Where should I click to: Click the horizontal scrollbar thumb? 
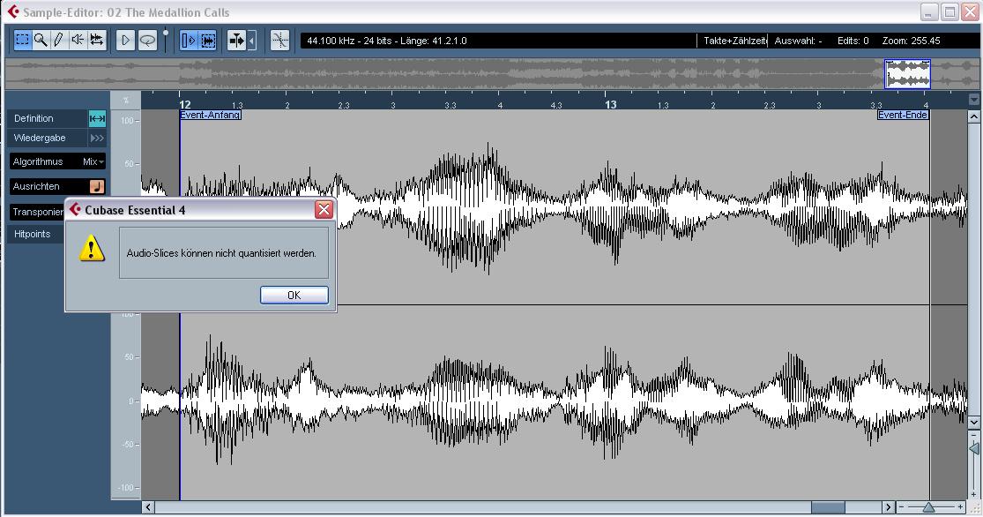pyautogui.click(x=828, y=507)
